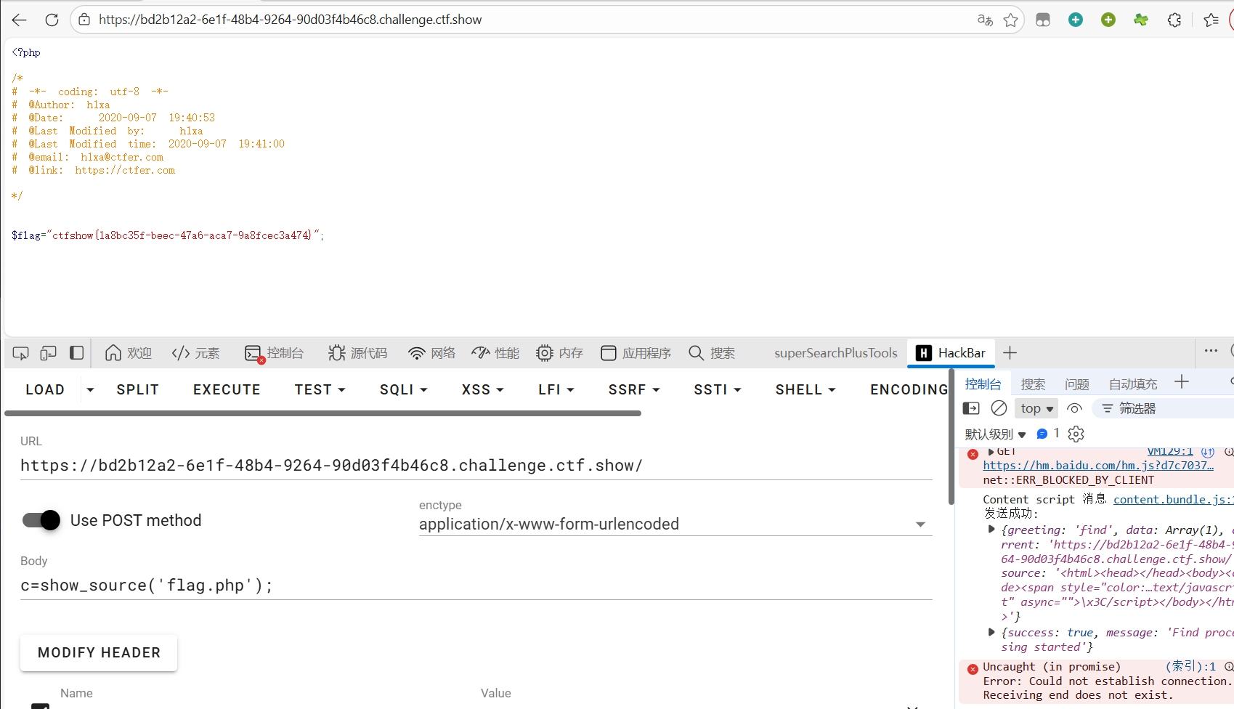Open the 性能 performance tab

(x=495, y=353)
